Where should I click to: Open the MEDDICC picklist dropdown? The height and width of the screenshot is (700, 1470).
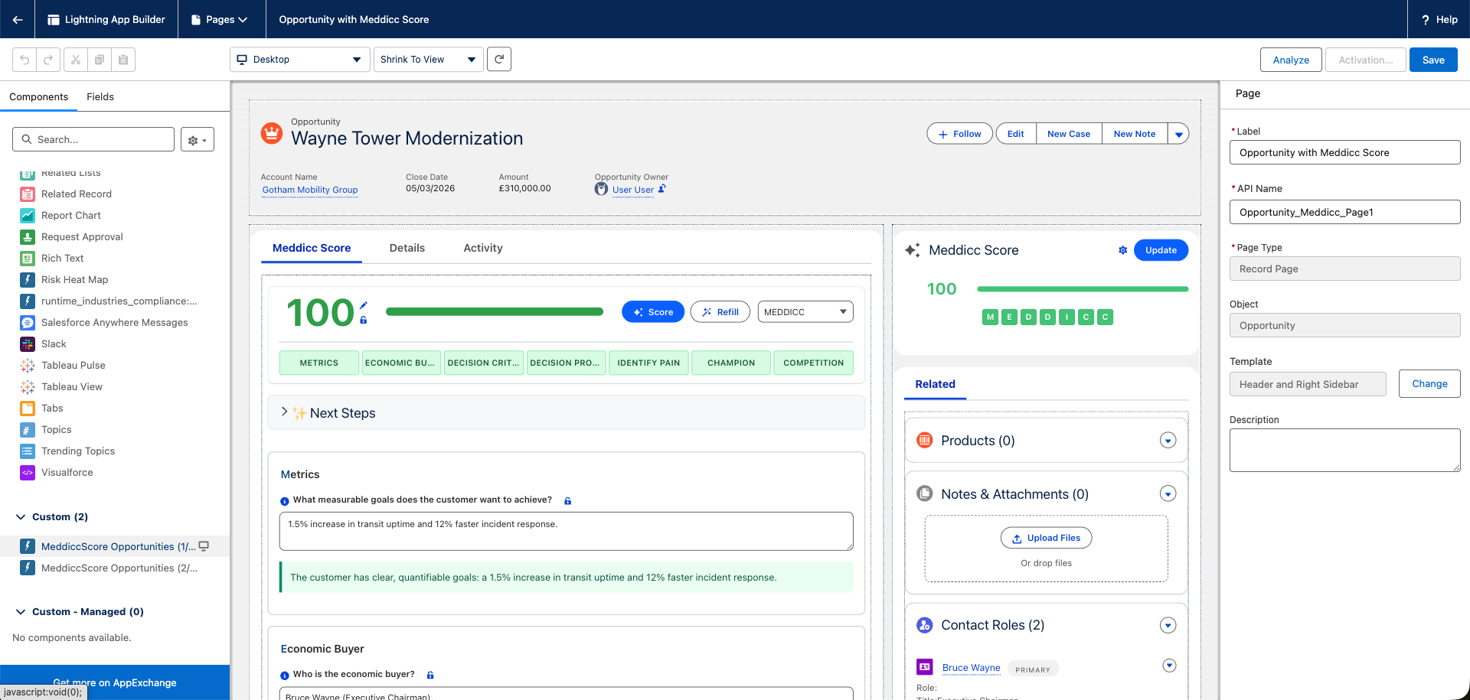(805, 312)
